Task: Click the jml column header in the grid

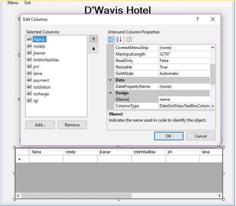Action: point(182,152)
